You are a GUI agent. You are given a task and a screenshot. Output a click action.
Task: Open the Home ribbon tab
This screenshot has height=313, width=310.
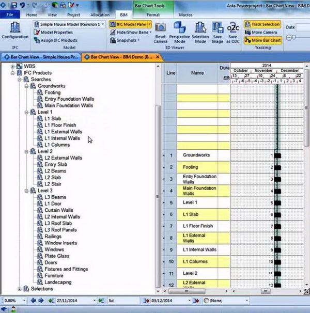coord(32,15)
